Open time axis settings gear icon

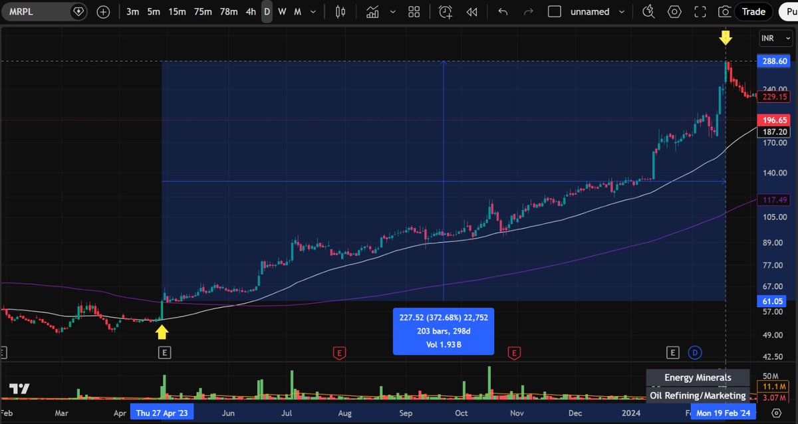pos(775,413)
